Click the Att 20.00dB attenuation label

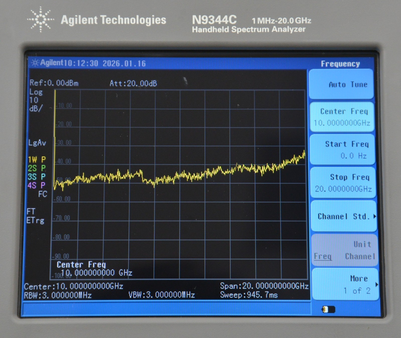point(133,83)
